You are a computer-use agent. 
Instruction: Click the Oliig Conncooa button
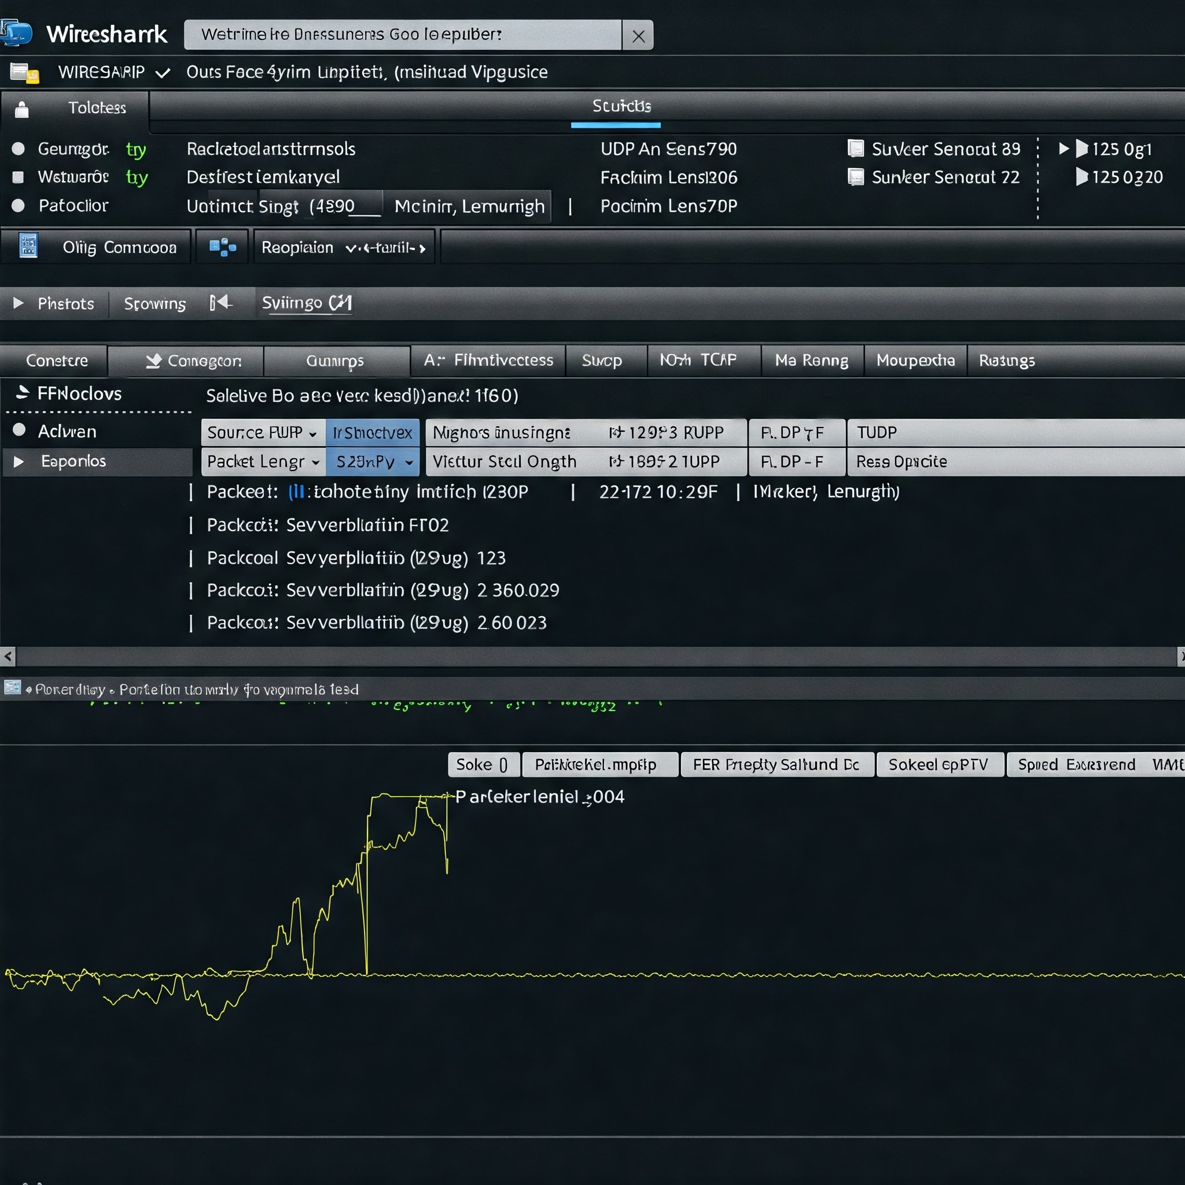pos(96,246)
